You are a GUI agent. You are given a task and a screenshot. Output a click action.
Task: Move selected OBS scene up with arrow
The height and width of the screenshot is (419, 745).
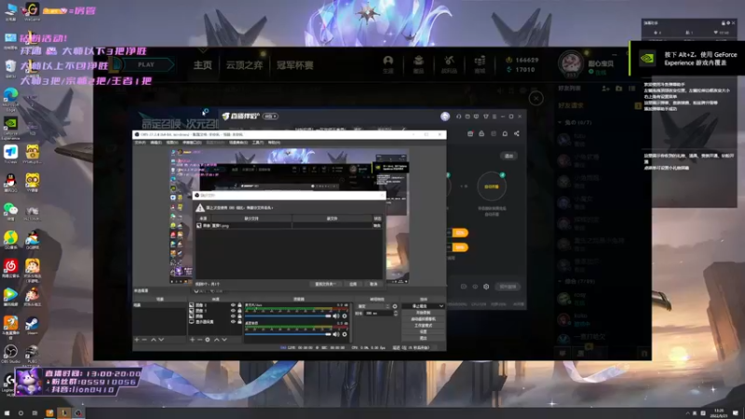point(153,340)
